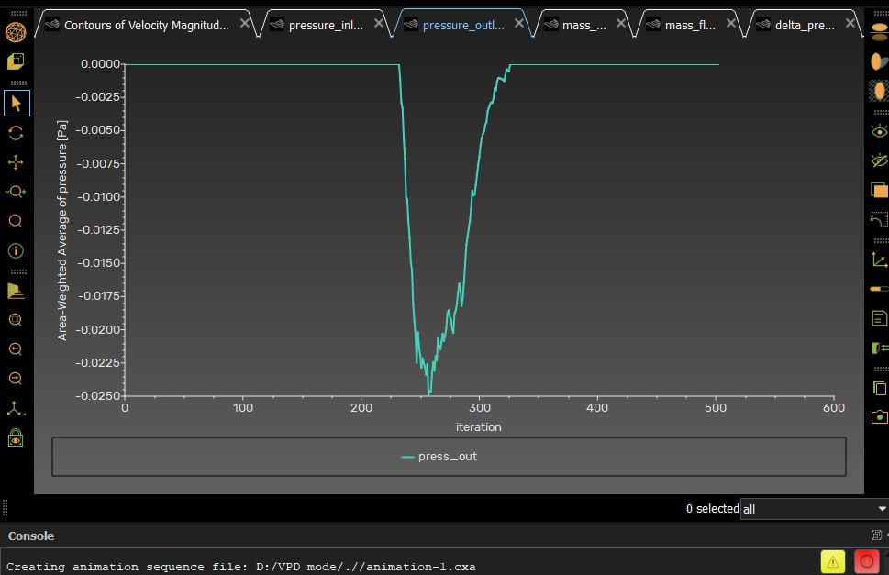Hide surfaces with crossed-eye icon
This screenshot has width=889, height=575.
(878, 160)
